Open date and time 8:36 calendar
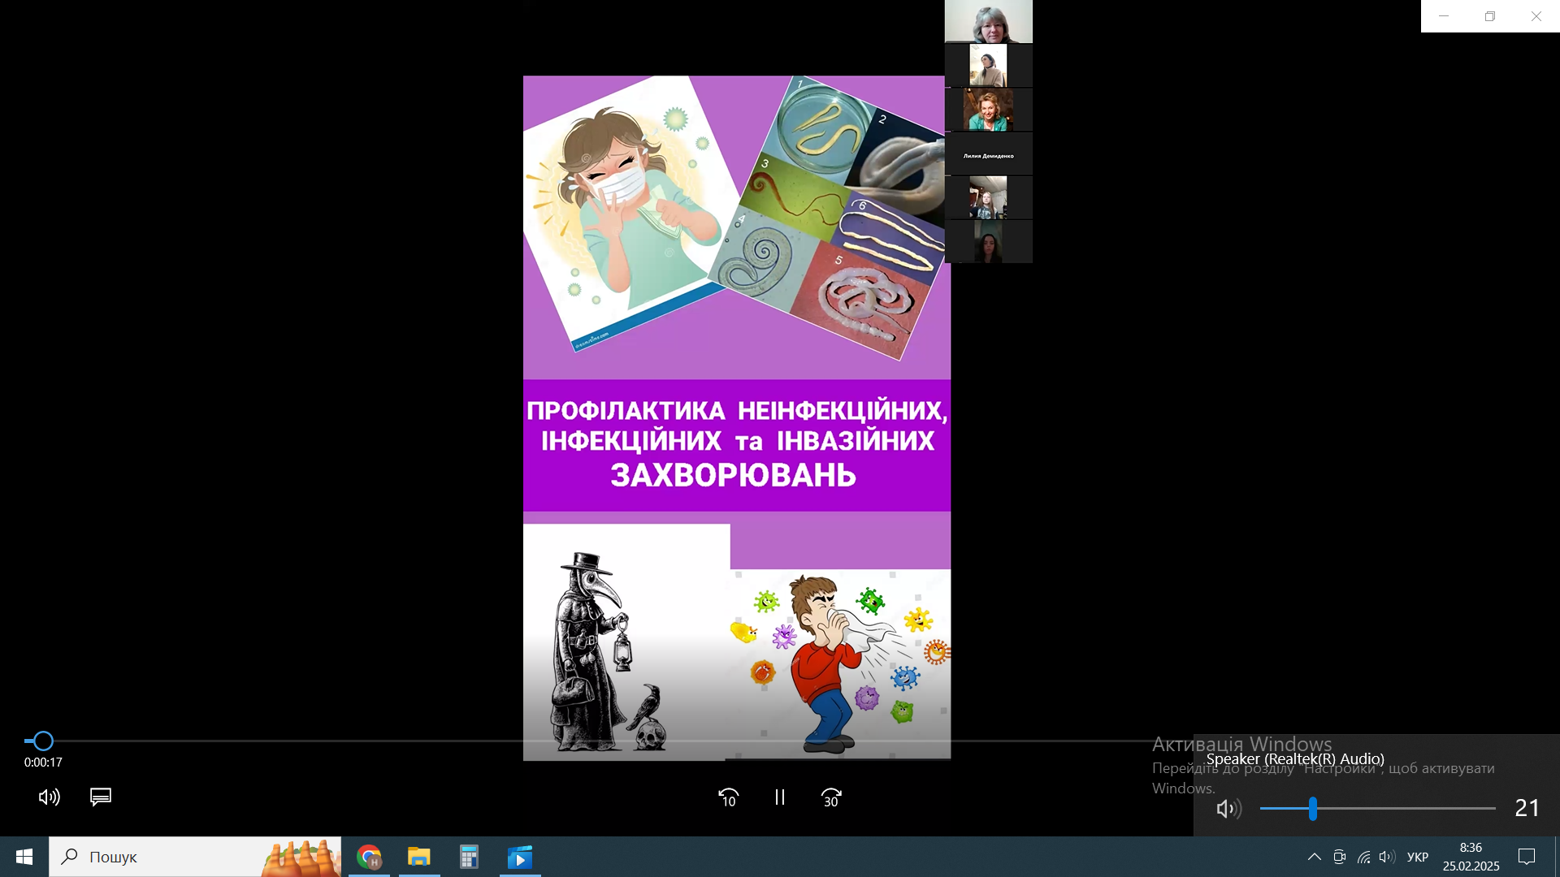Viewport: 1560px width, 877px height. pos(1471,857)
